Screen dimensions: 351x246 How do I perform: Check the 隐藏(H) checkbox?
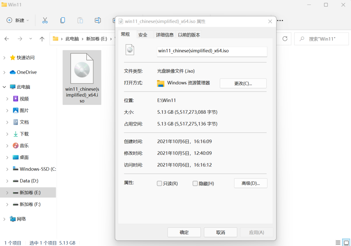195,184
